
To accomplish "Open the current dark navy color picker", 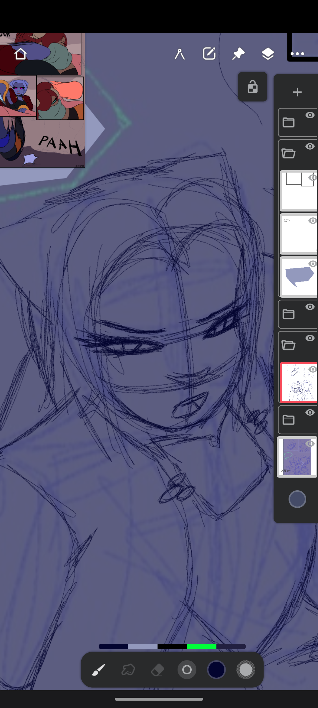I will pyautogui.click(x=216, y=670).
